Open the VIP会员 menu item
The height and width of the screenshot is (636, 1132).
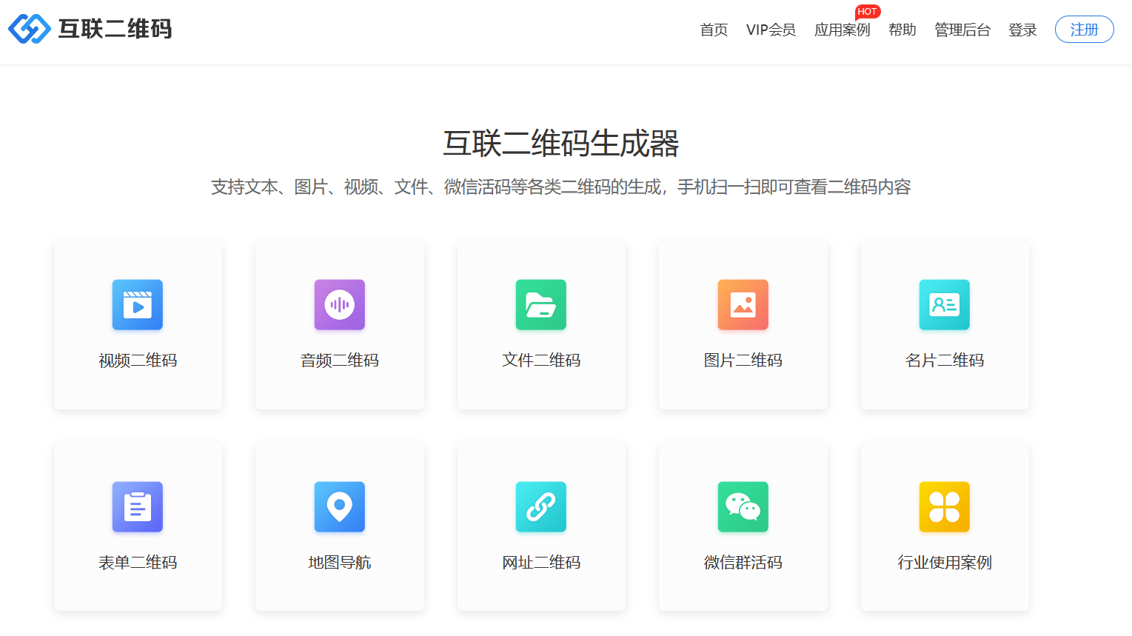point(771,30)
